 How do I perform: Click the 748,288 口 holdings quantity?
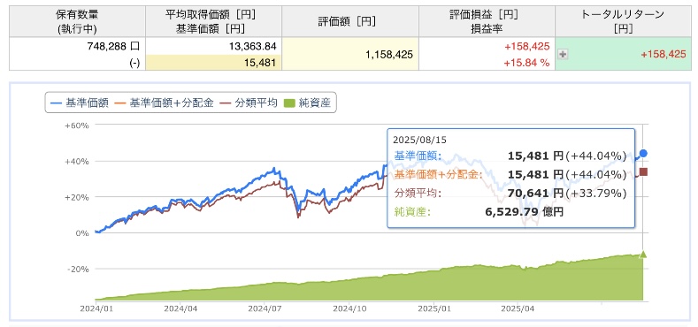[x=115, y=46]
